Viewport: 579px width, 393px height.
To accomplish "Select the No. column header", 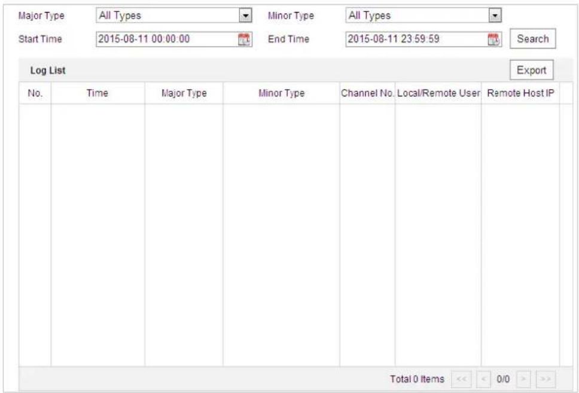I will [x=35, y=93].
